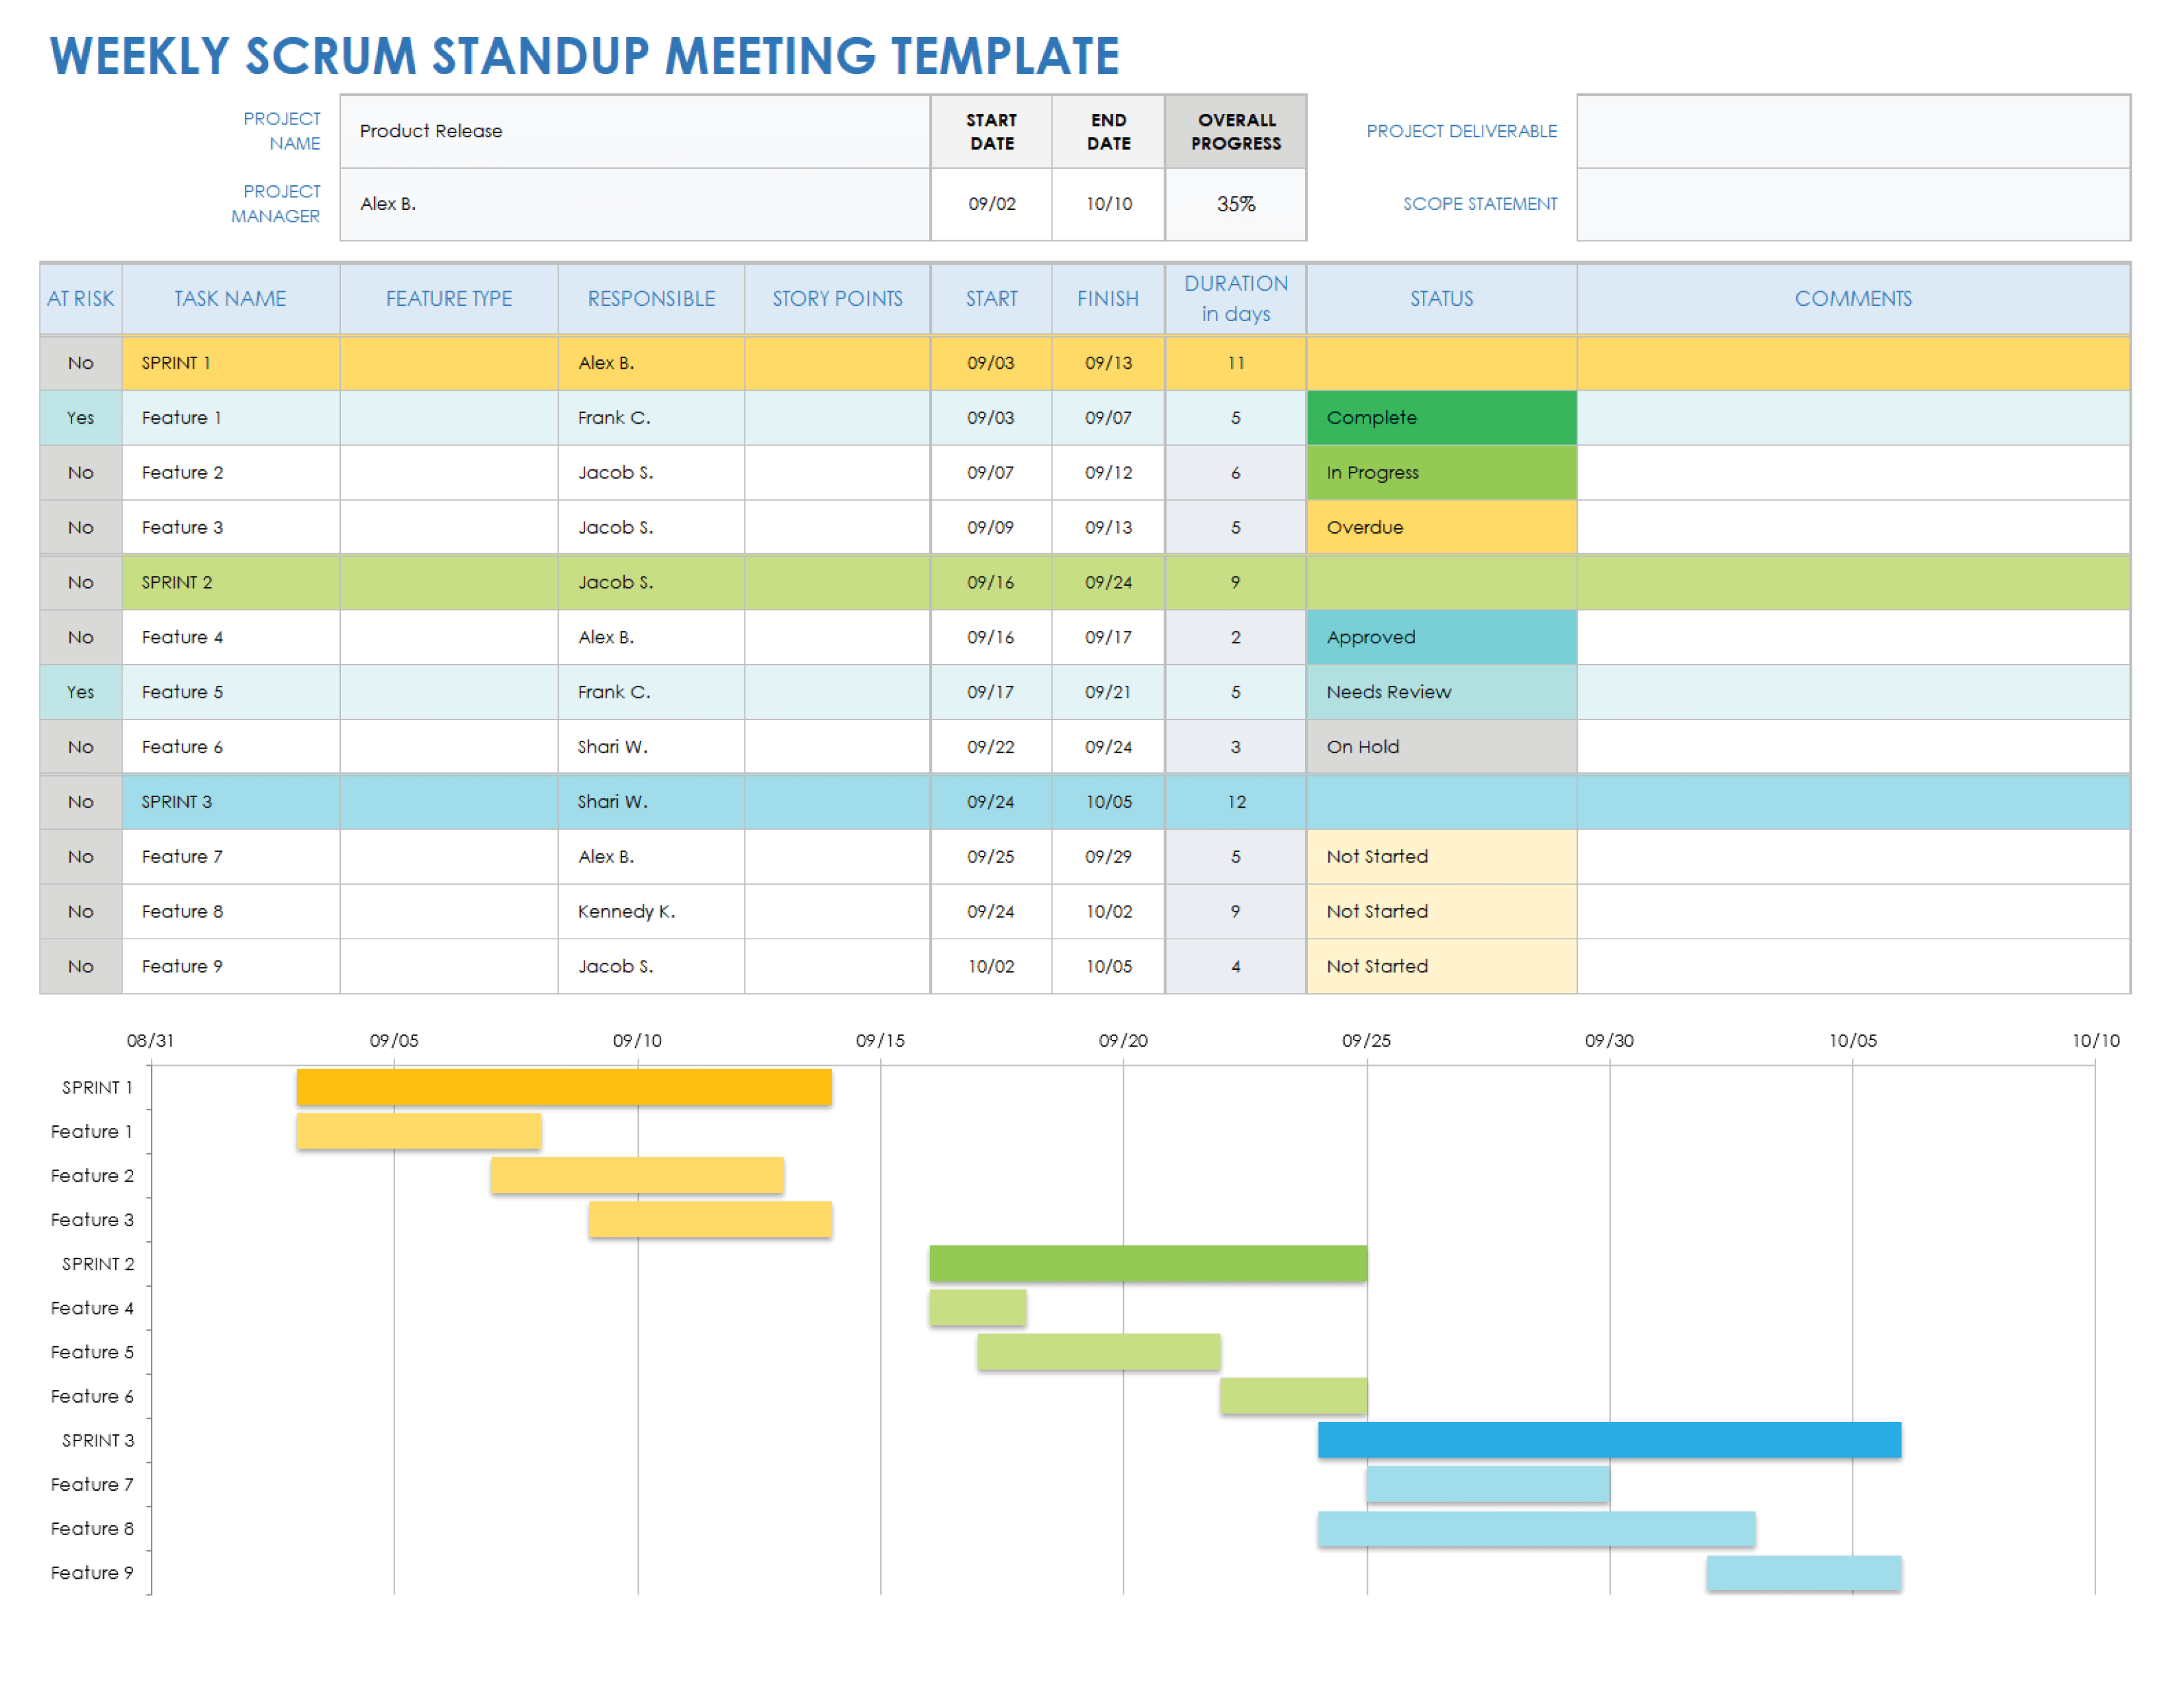Select the duration cell 12 for SPRINT 3
This screenshot has width=2184, height=1688.
[x=1236, y=802]
